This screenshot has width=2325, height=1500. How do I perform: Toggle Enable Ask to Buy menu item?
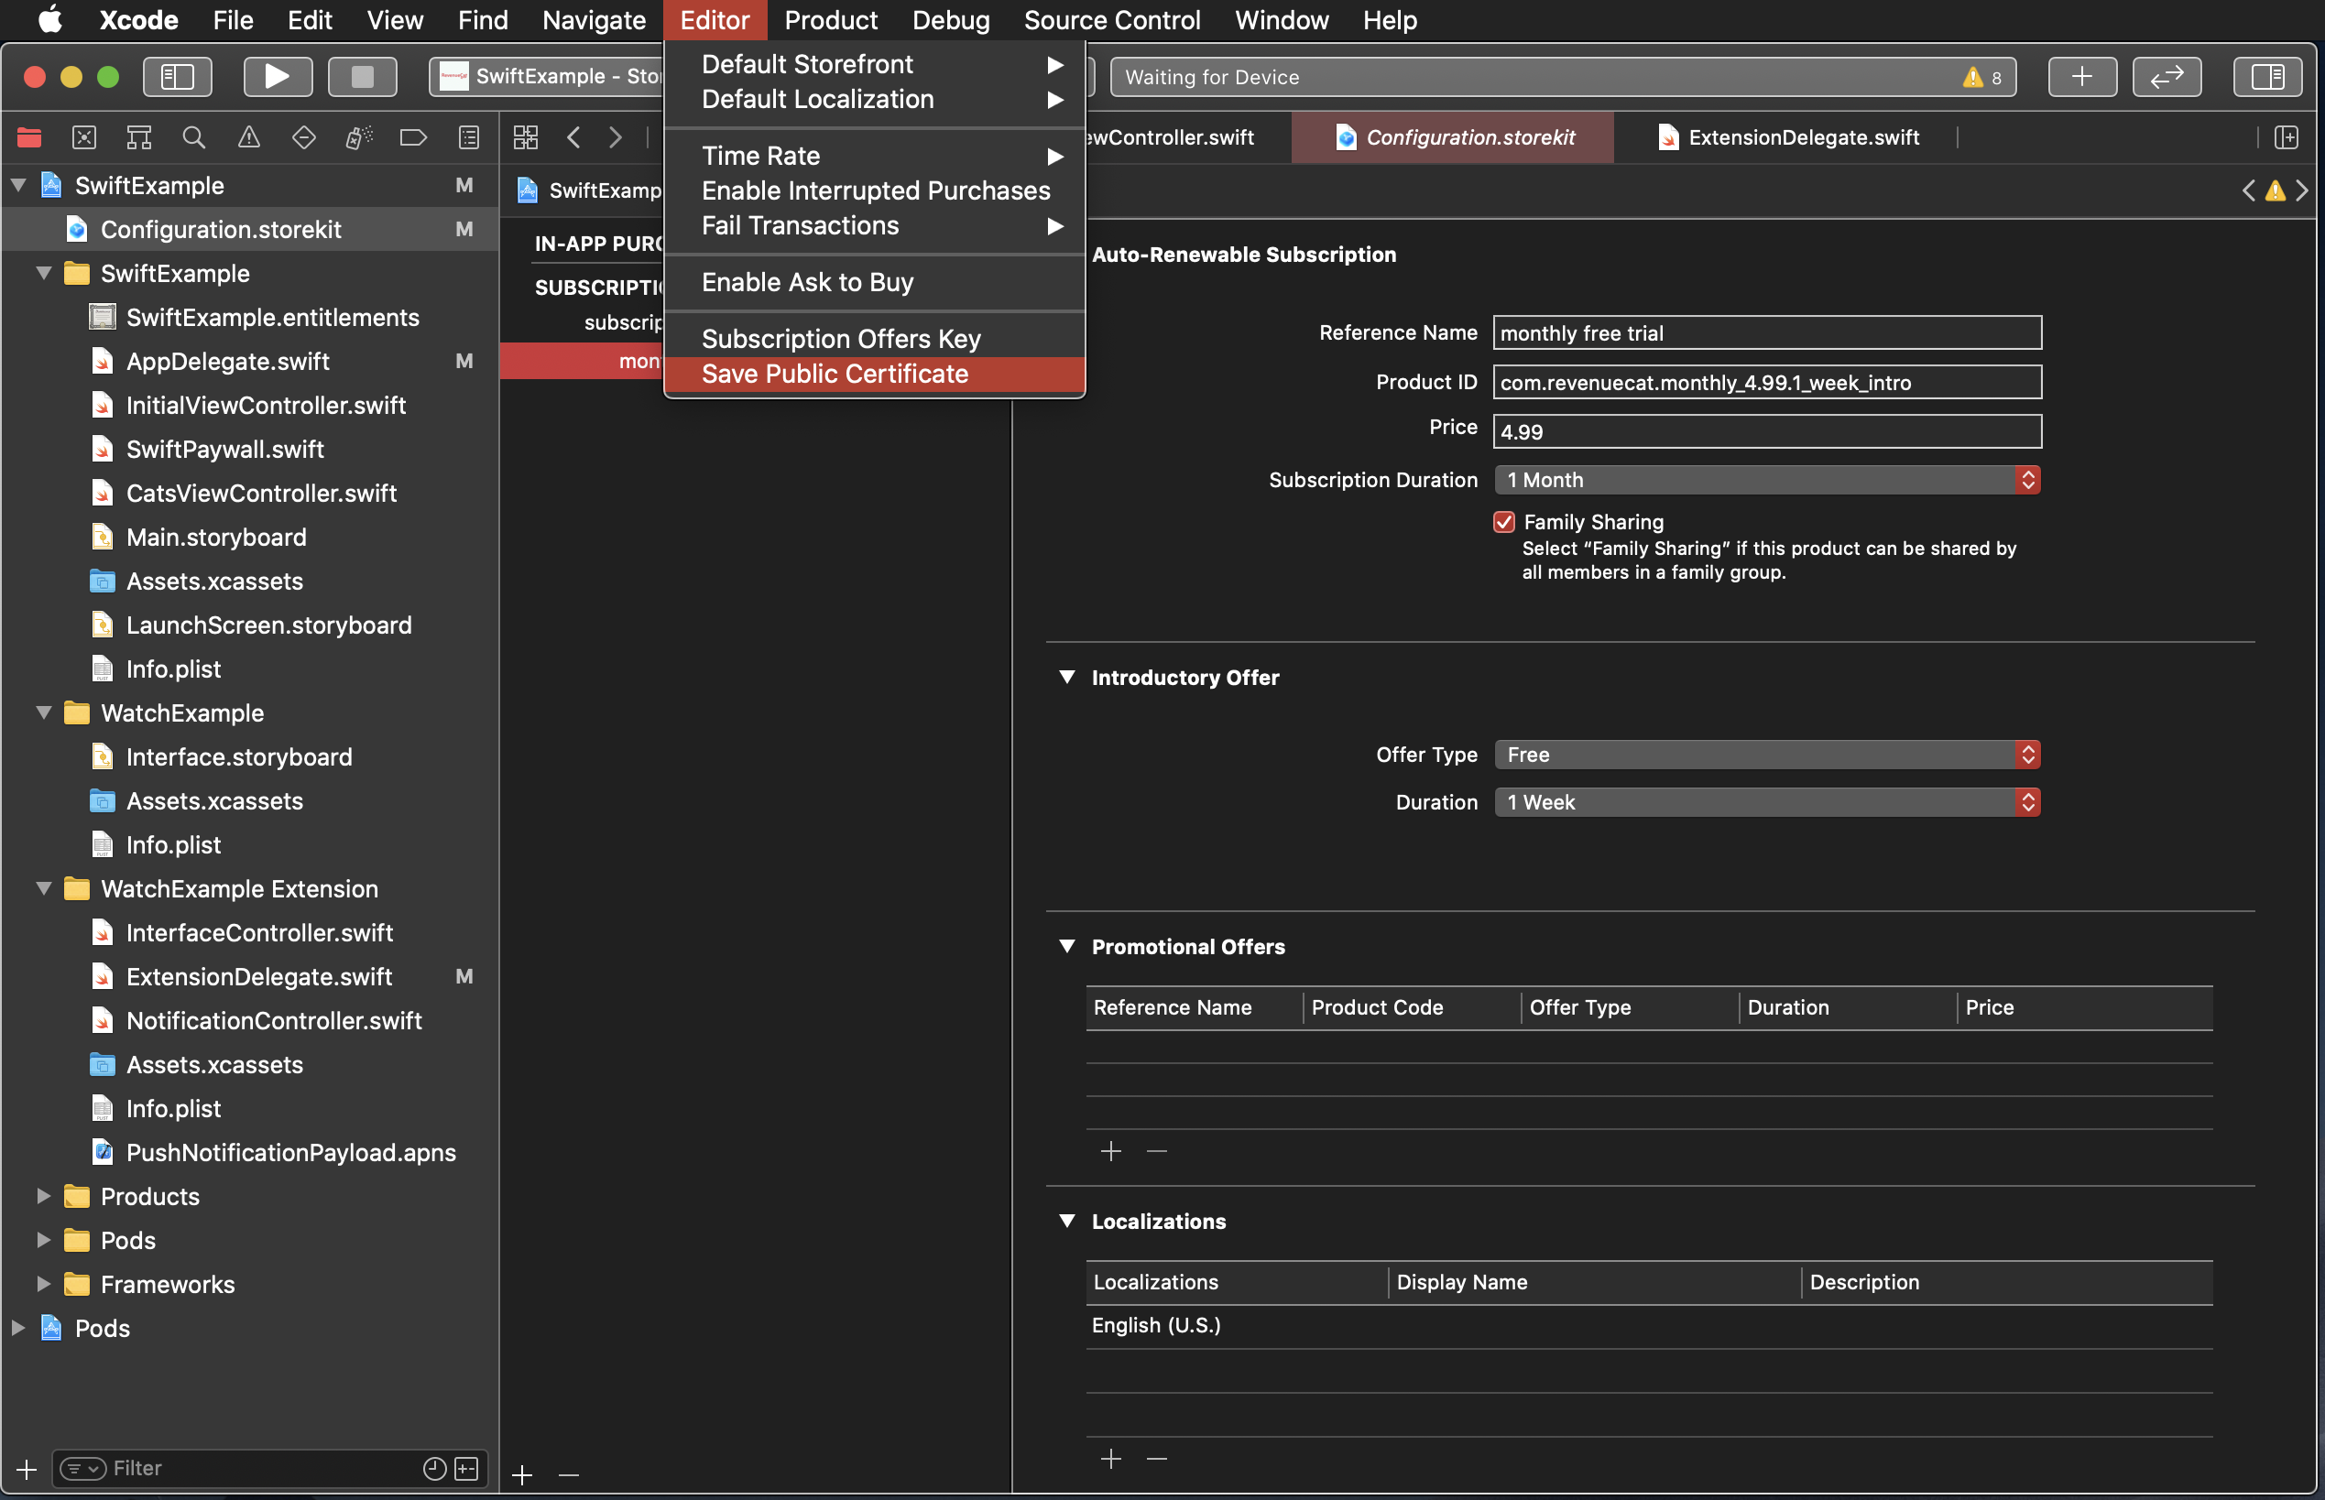[807, 282]
